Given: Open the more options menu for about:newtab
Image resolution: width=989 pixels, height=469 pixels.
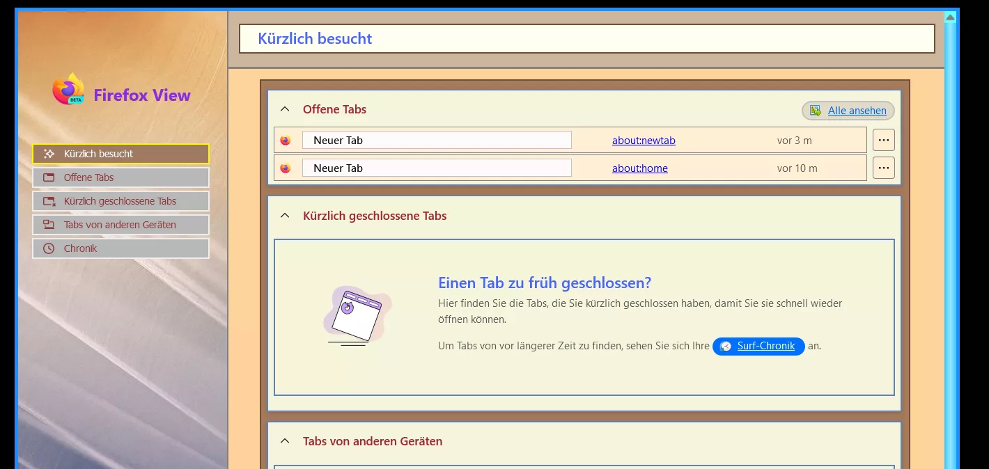Looking at the screenshot, I should [883, 140].
